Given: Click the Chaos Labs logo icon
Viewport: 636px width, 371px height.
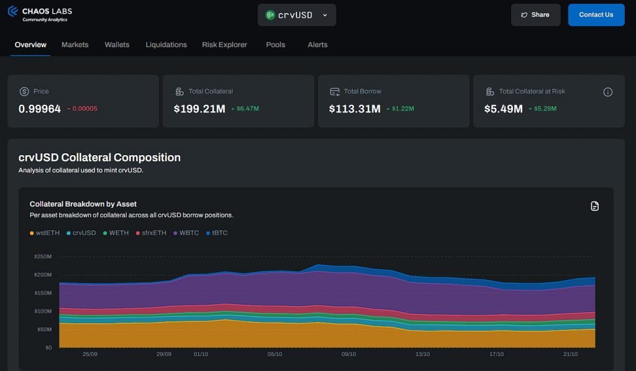Looking at the screenshot, I should point(13,11).
